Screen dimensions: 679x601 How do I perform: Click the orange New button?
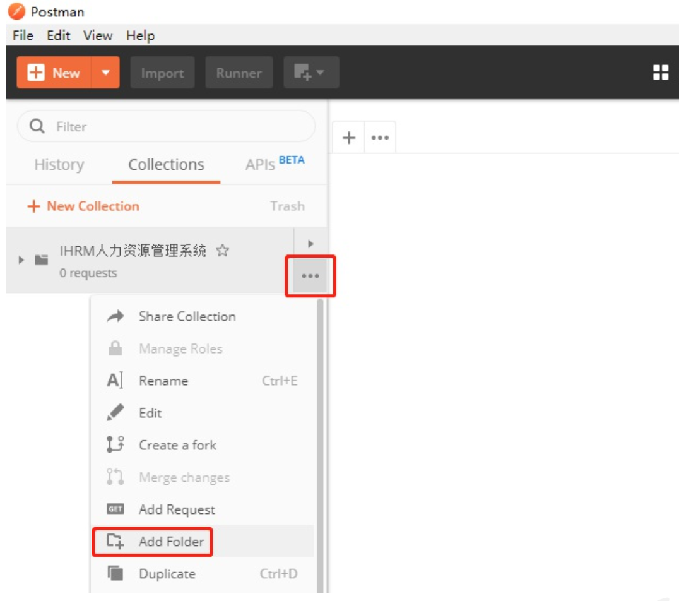[54, 73]
